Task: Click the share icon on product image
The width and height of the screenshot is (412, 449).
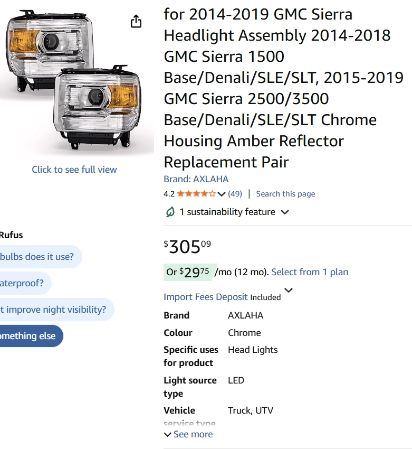Action: 136,21
